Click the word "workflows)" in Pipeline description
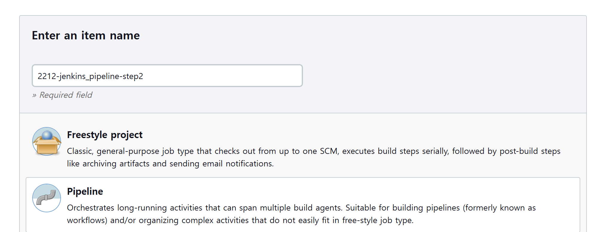 pos(87,220)
